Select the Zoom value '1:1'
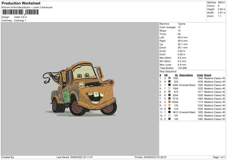Viewport: 227px width, 160px height. tap(219, 16)
